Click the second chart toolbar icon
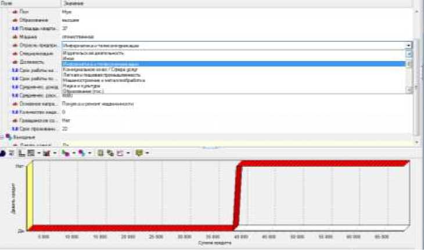The width and height of the screenshot is (424, 250). tap(12, 153)
